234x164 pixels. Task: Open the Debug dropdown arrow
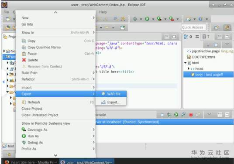coord(141,19)
